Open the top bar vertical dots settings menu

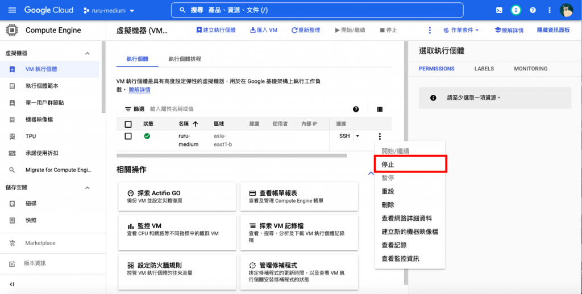[550, 10]
